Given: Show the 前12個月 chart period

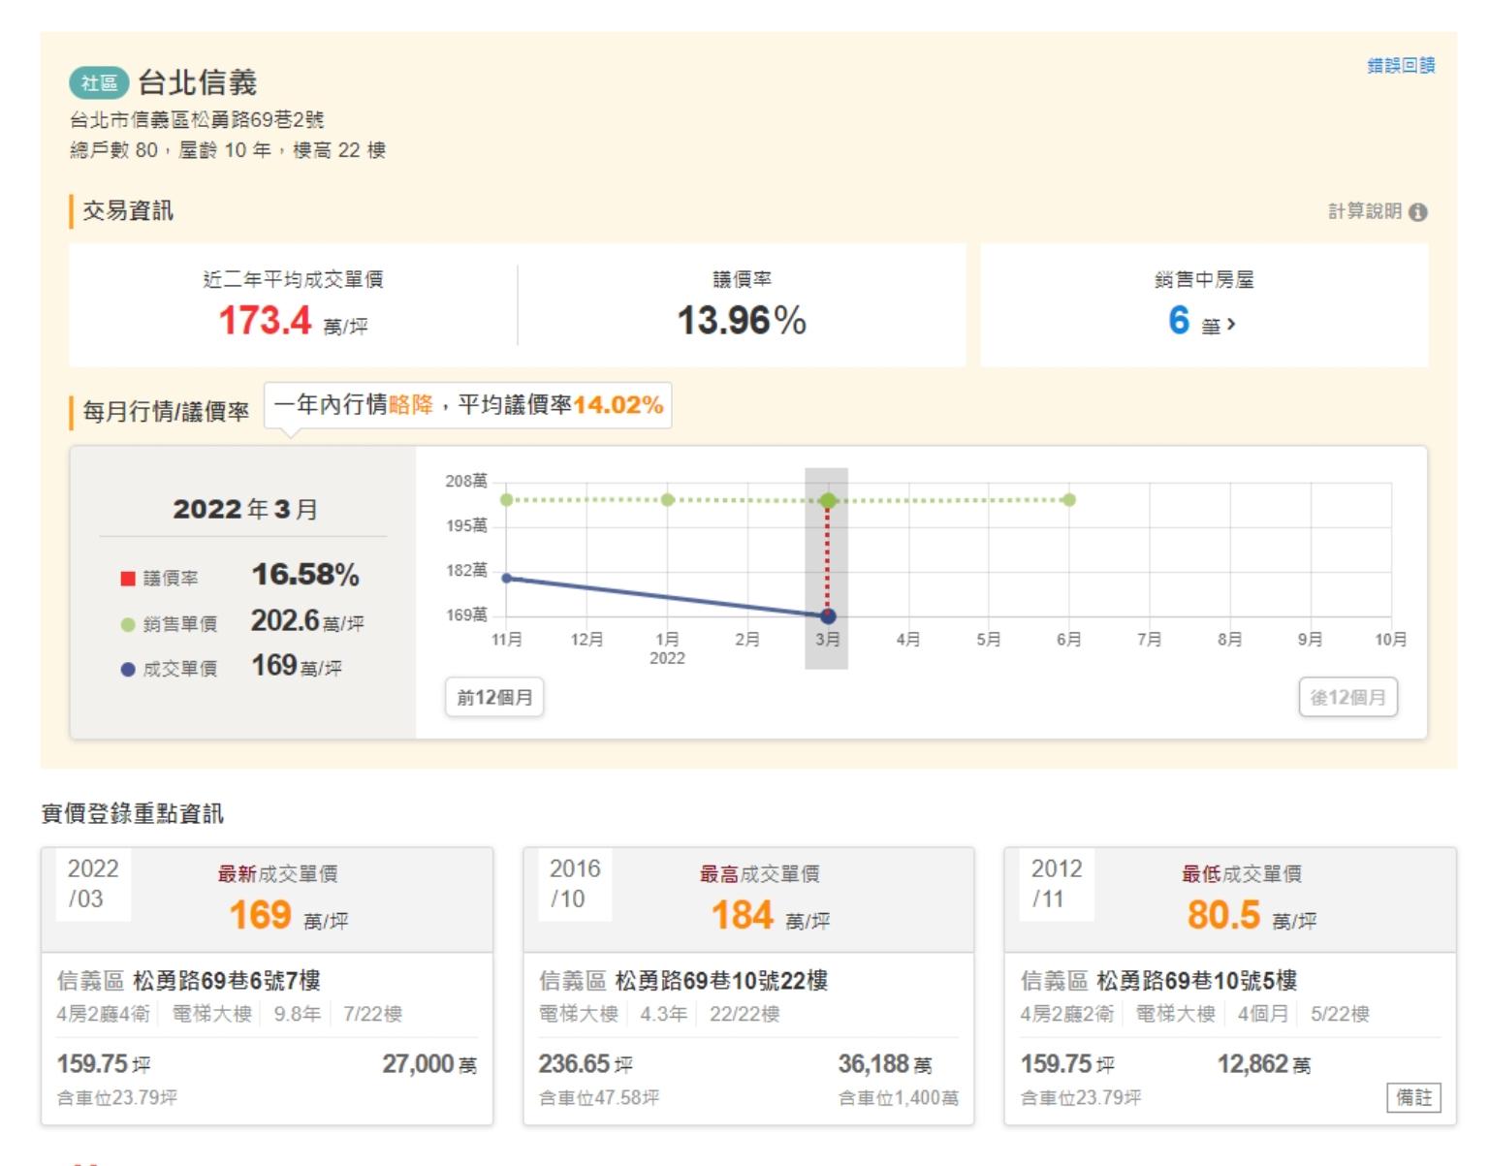Looking at the screenshot, I should pyautogui.click(x=494, y=698).
